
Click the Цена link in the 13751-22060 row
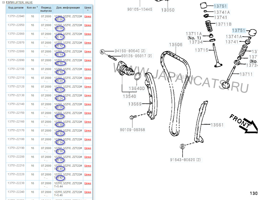tap(88, 34)
